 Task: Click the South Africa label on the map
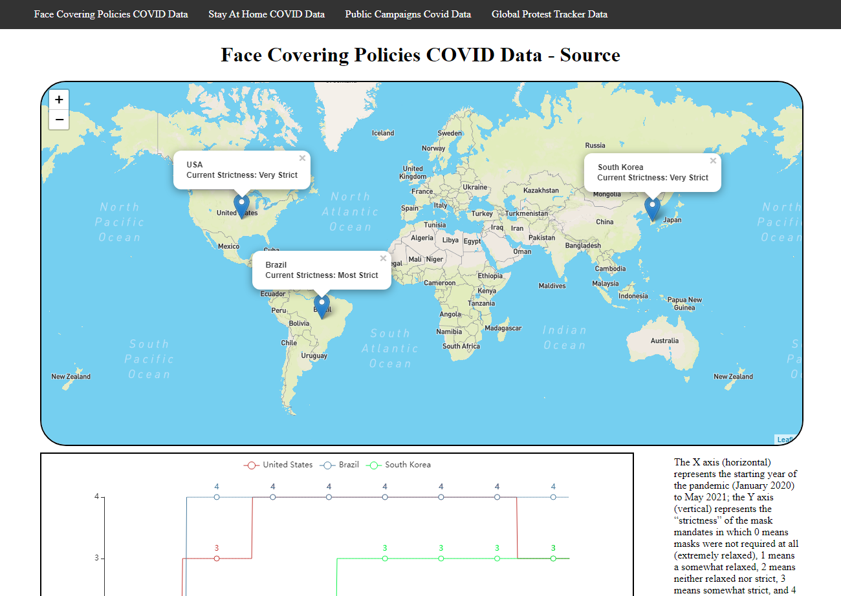pos(461,346)
